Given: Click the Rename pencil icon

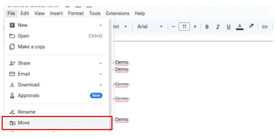Looking at the screenshot, I should (12, 112).
